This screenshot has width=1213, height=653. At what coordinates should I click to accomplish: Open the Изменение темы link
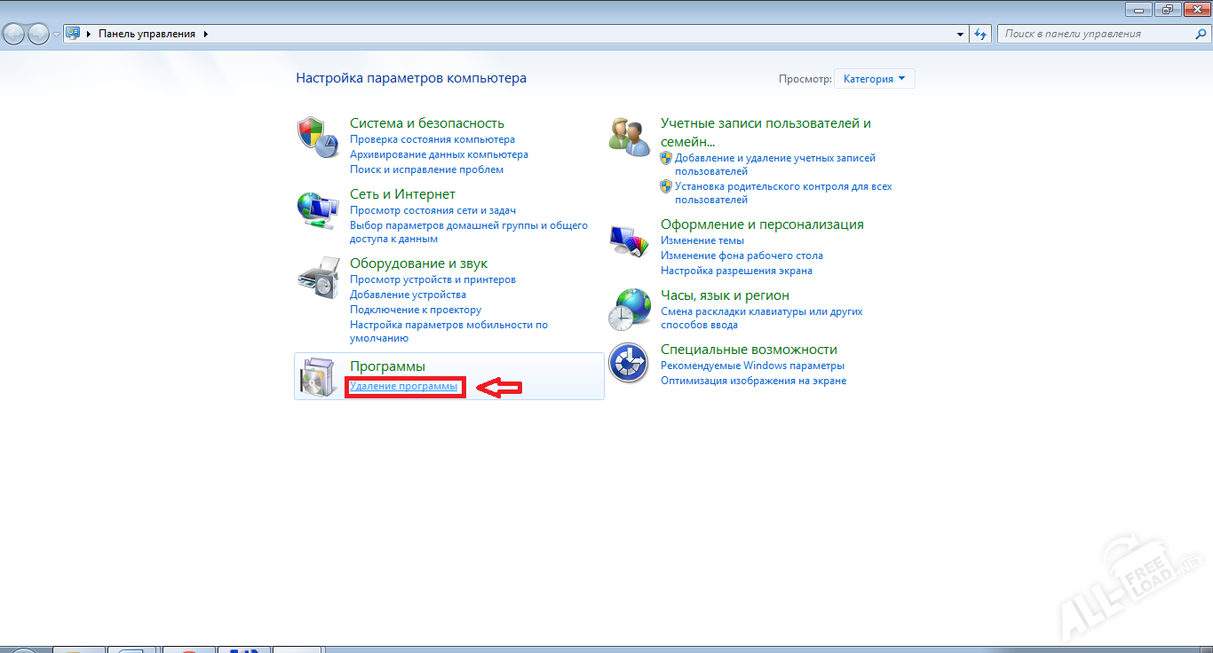click(x=702, y=240)
